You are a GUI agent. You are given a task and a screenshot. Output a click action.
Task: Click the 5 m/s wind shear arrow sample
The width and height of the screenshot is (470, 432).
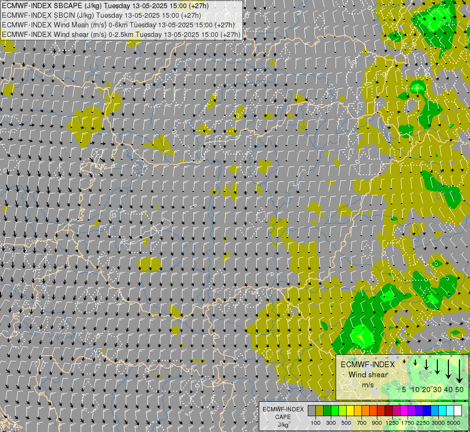[404, 361]
